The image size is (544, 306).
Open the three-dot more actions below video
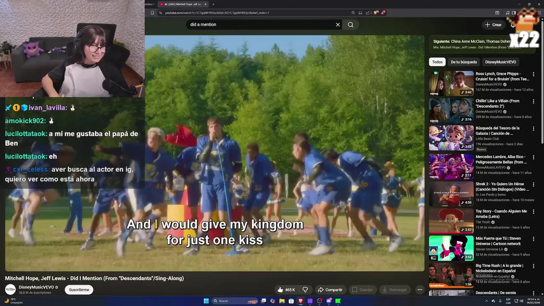click(419, 290)
